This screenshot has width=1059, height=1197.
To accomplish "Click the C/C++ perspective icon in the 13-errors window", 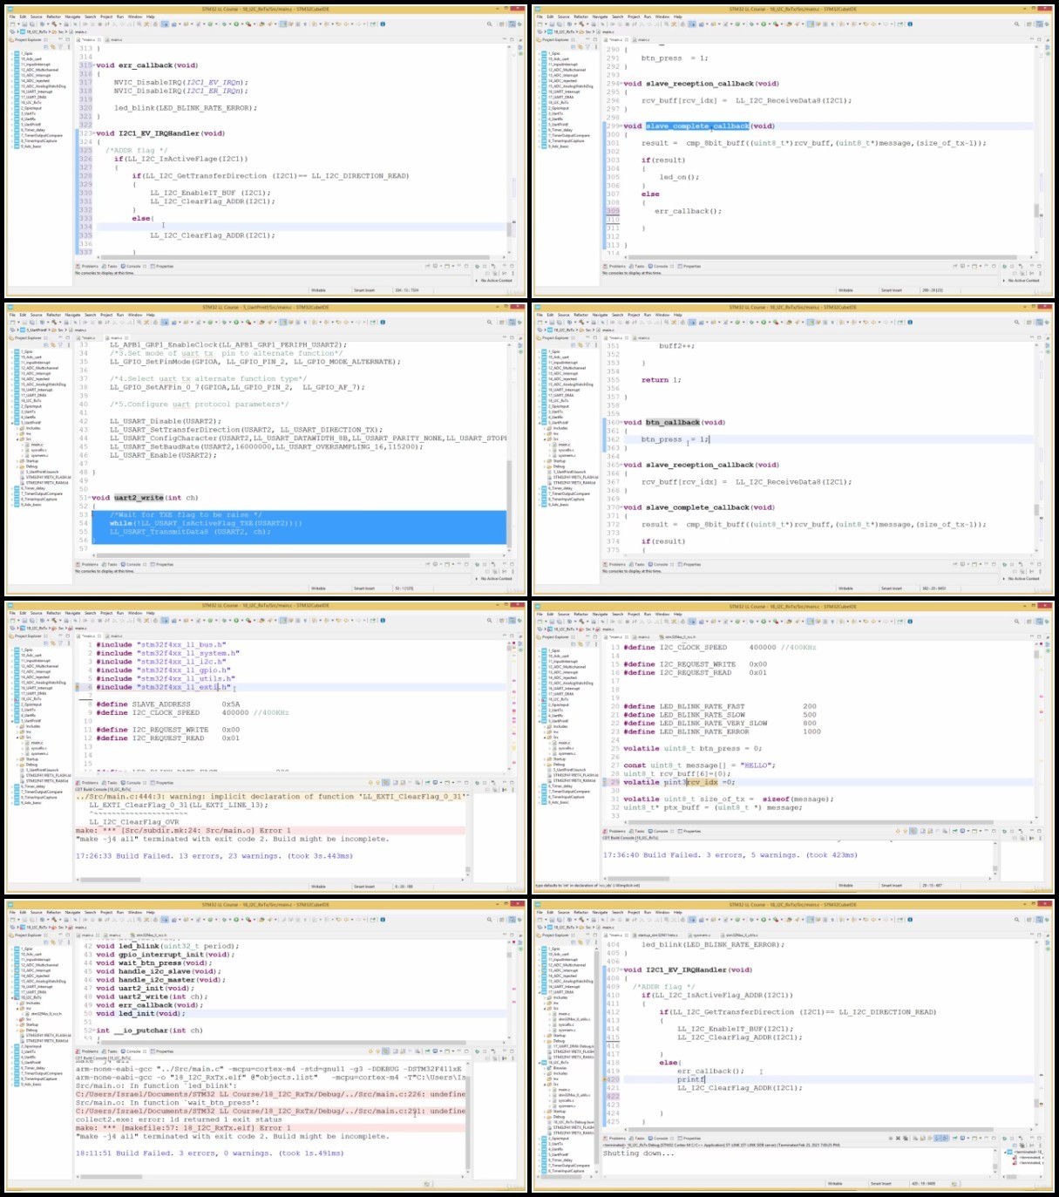I will point(512,620).
